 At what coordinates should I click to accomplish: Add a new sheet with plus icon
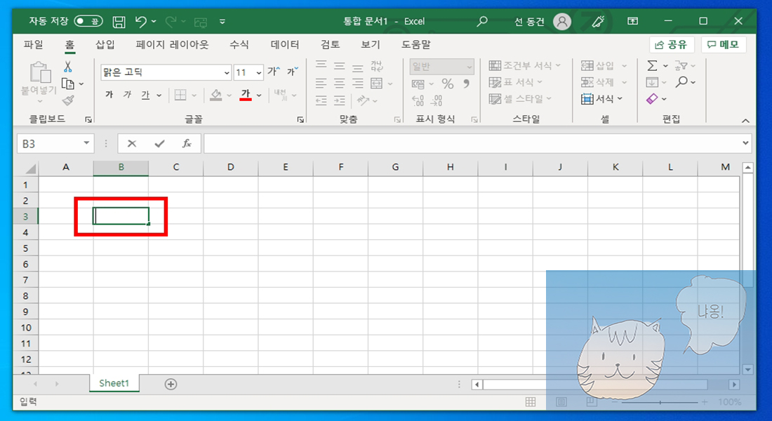171,384
